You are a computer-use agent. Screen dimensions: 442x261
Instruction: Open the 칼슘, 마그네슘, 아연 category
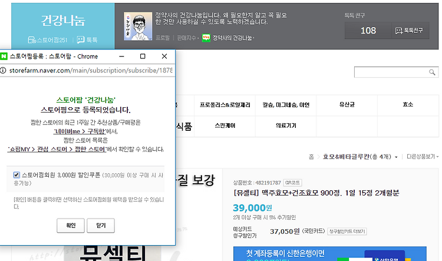pos(286,105)
